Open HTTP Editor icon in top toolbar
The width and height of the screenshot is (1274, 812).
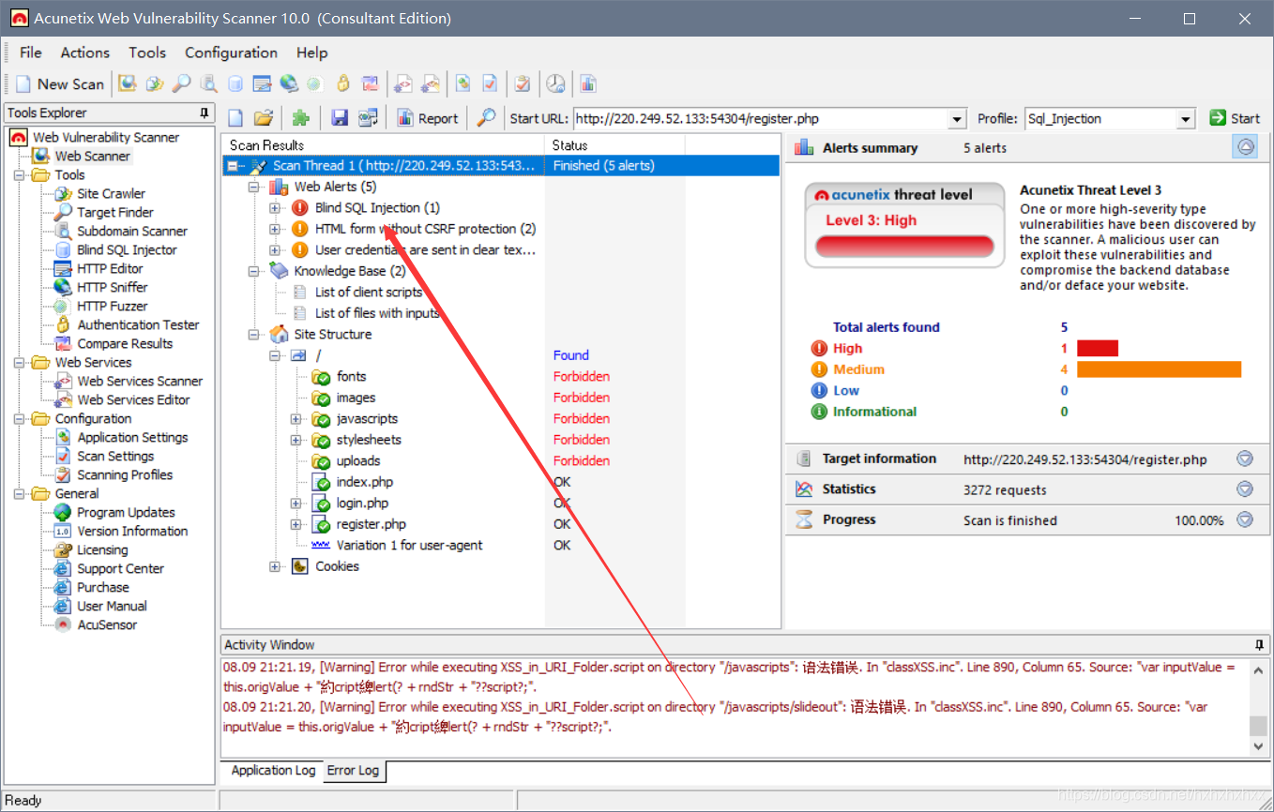pos(263,84)
